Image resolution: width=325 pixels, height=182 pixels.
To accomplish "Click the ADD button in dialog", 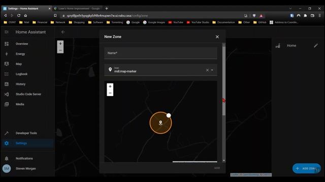I will [x=217, y=168].
